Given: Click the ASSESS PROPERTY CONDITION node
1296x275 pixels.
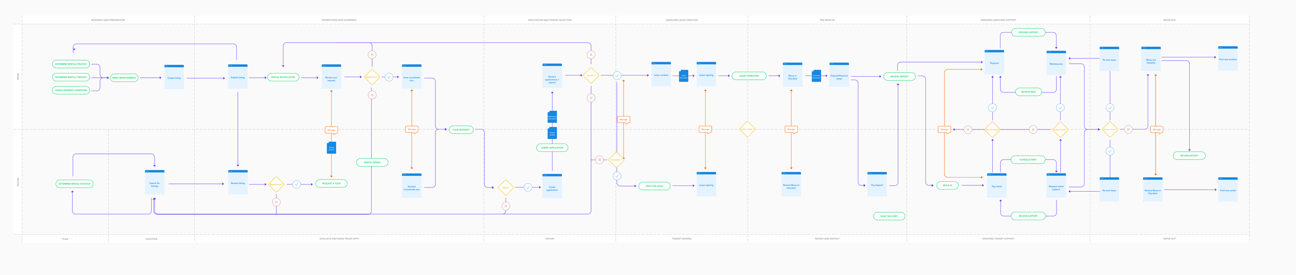Looking at the screenshot, I should pos(71,90).
